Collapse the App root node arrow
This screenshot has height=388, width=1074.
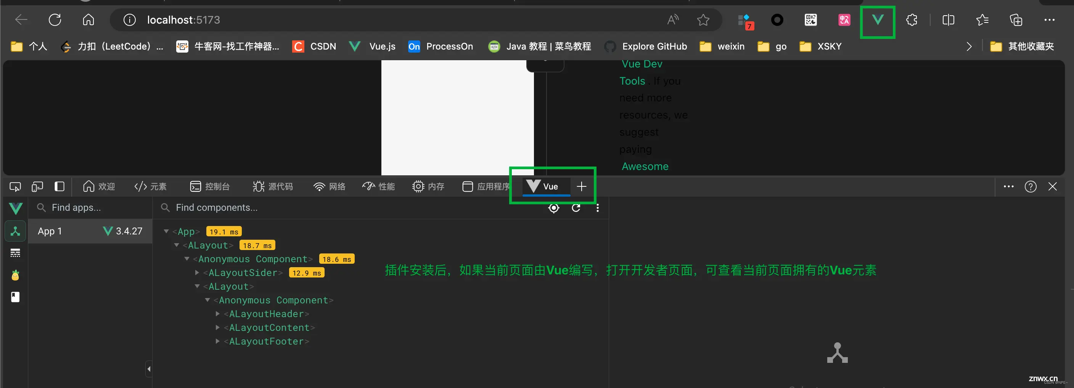(x=166, y=231)
